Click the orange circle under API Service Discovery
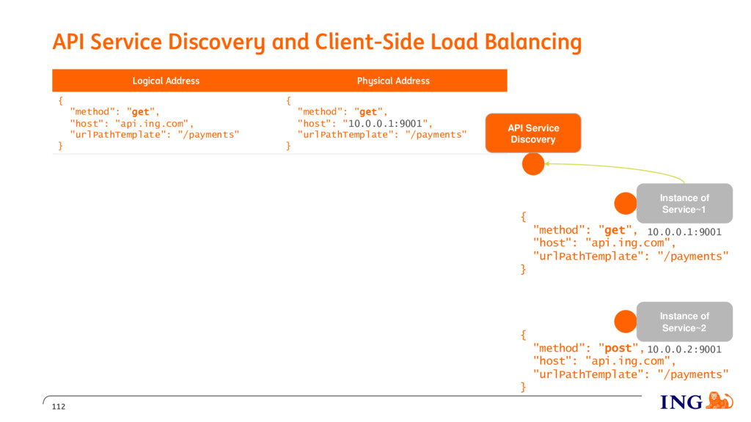 pyautogui.click(x=533, y=164)
